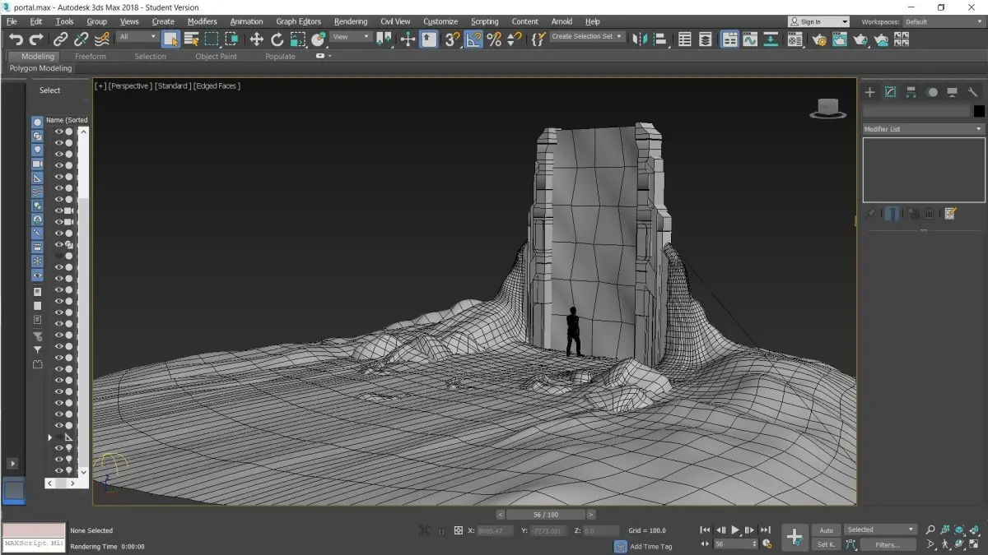Click the Undo arrow icon
Image resolution: width=988 pixels, height=555 pixels.
coord(16,39)
